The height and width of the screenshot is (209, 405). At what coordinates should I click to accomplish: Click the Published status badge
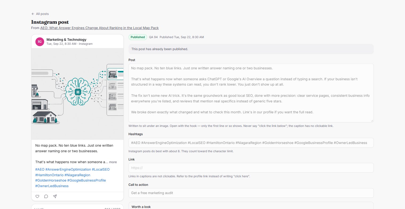138,37
